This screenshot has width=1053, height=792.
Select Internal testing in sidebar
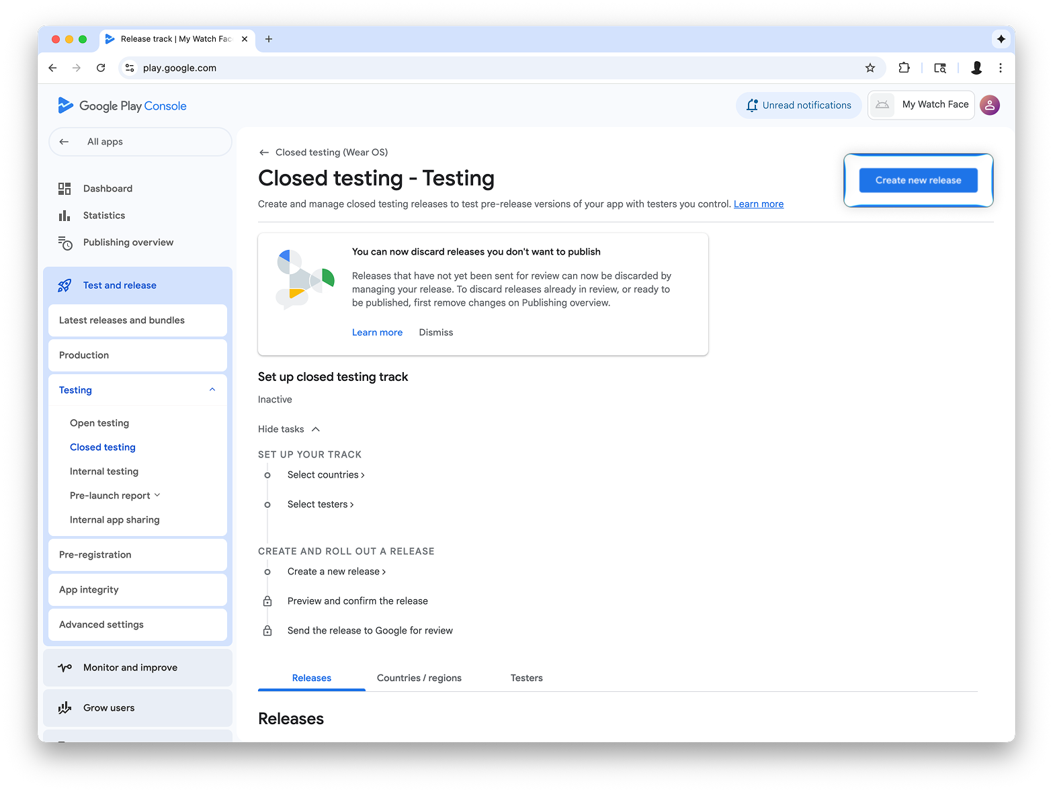[x=104, y=472]
